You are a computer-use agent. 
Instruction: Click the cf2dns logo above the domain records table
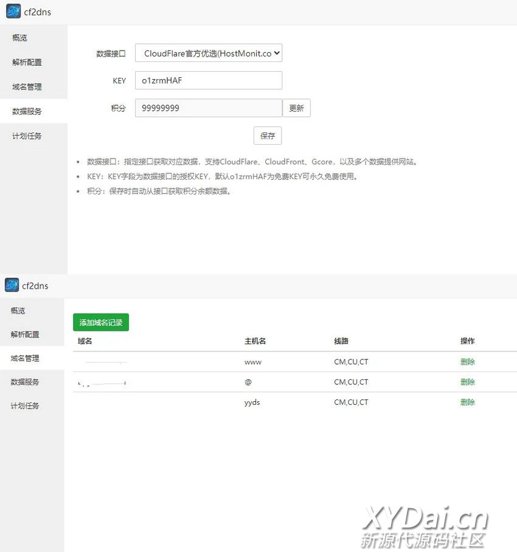tap(12, 285)
